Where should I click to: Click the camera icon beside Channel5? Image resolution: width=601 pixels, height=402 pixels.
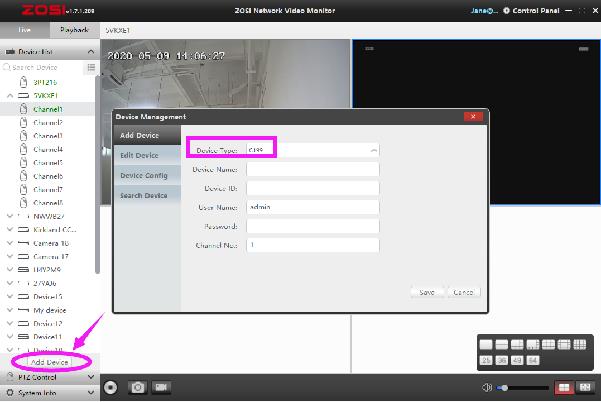click(24, 162)
